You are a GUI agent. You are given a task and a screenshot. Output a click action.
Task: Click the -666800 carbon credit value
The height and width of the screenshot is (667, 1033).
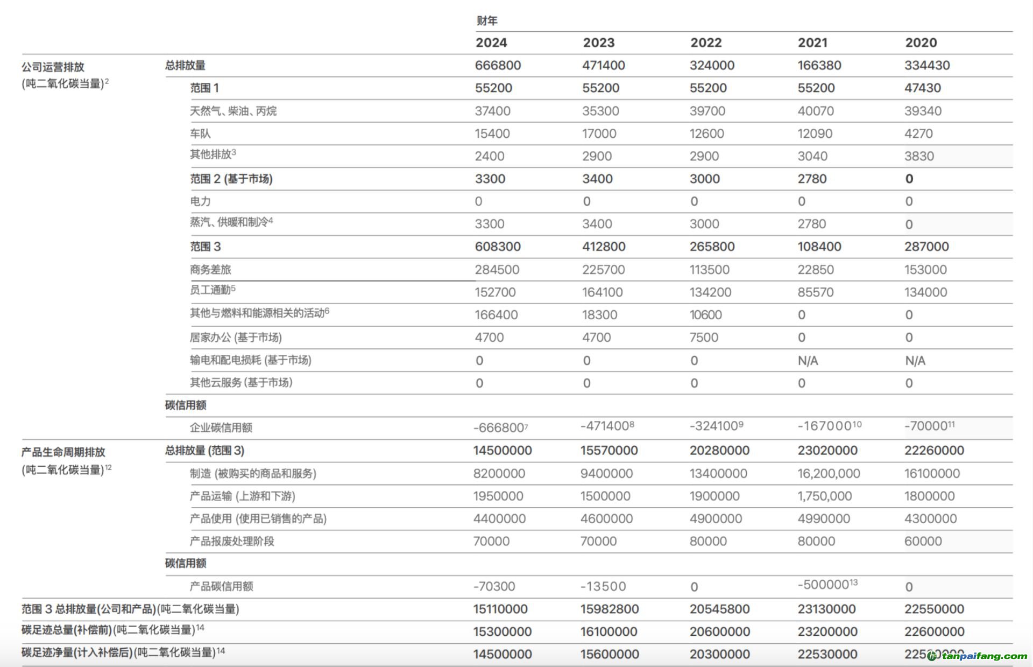(500, 427)
